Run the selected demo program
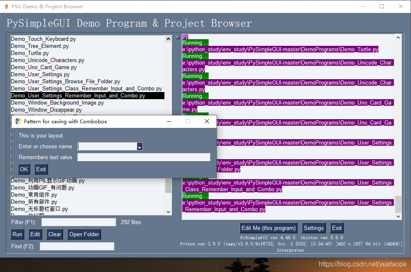The image size is (411, 272). pos(17,234)
